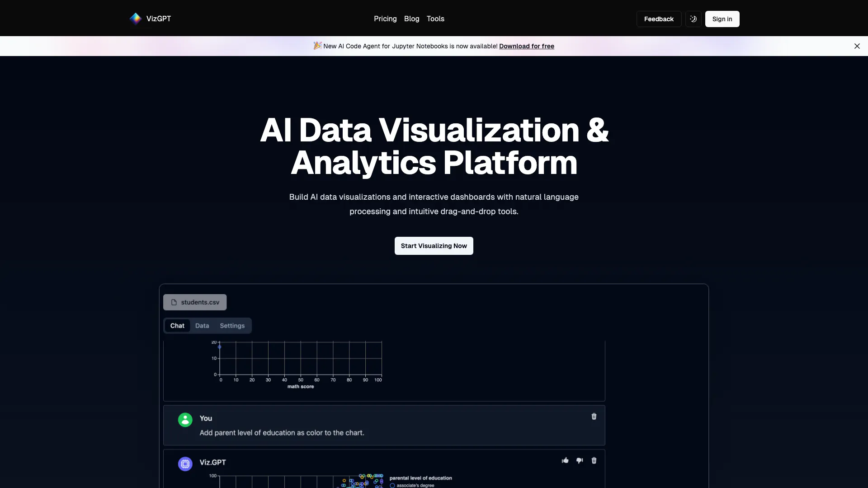Open the Pricing page

385,19
